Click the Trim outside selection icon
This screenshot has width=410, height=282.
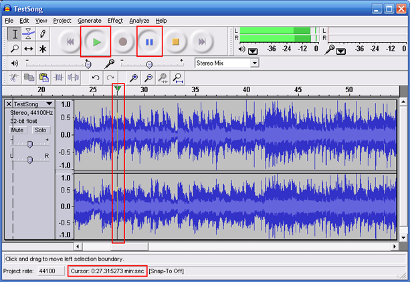[x=58, y=78]
